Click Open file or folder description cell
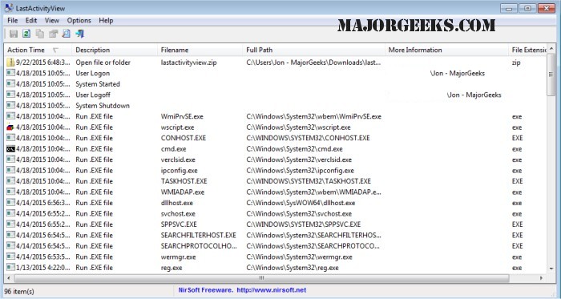Image resolution: width=561 pixels, height=299 pixels. click(x=103, y=63)
